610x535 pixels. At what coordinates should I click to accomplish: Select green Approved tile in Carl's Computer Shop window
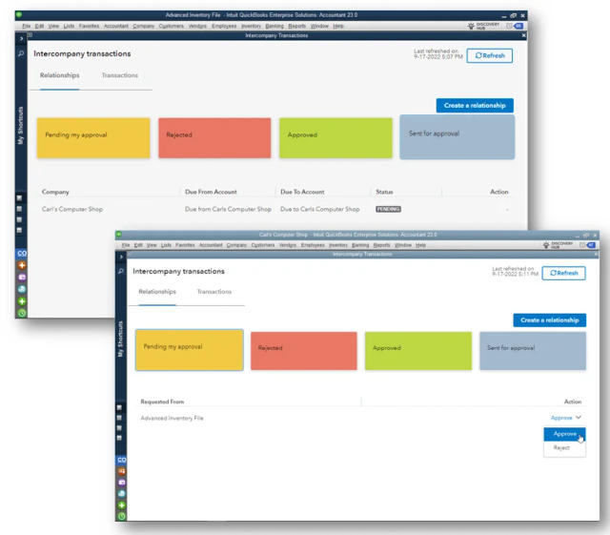(x=418, y=350)
